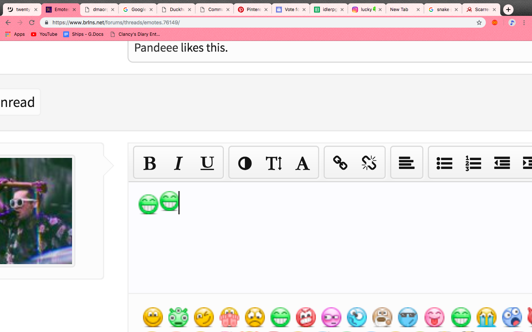
Task: Open the YouTube bookmark
Action: pos(44,34)
